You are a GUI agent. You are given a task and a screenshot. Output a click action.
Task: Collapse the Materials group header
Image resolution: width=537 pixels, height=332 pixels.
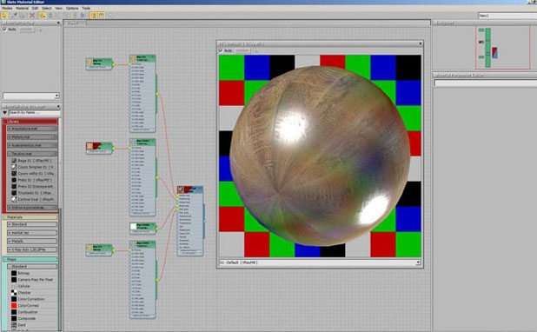pyautogui.click(x=30, y=217)
